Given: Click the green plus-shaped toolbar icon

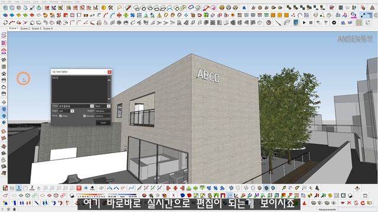Looking at the screenshot, I should [126, 15].
